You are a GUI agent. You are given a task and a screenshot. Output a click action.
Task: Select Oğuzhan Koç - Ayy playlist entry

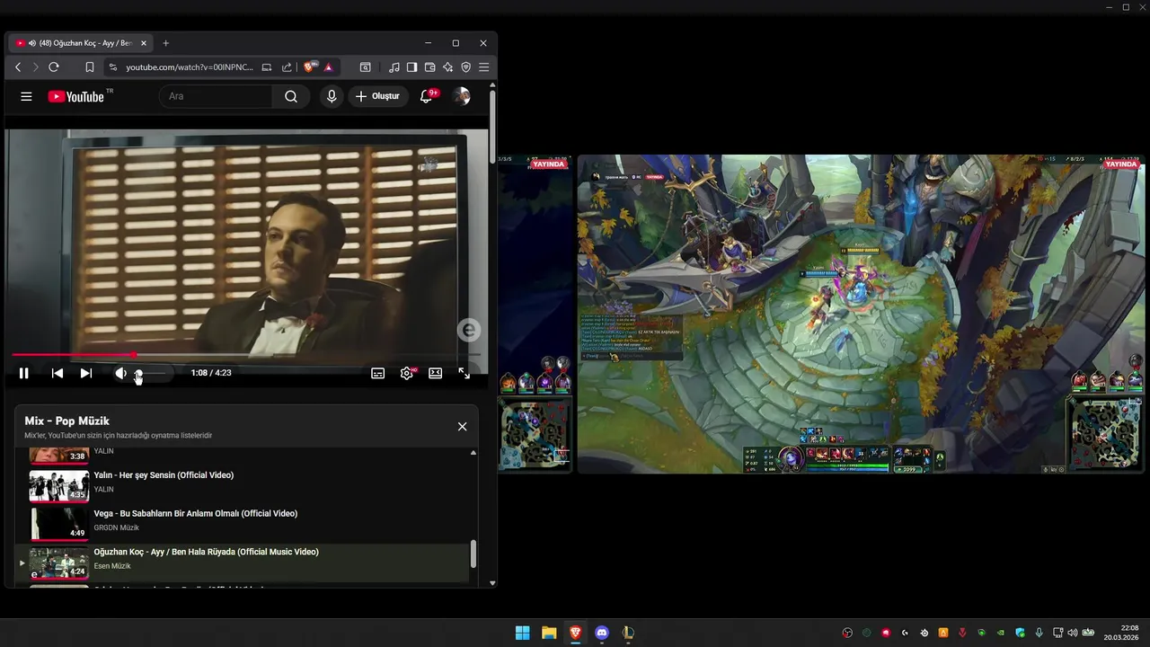point(243,562)
